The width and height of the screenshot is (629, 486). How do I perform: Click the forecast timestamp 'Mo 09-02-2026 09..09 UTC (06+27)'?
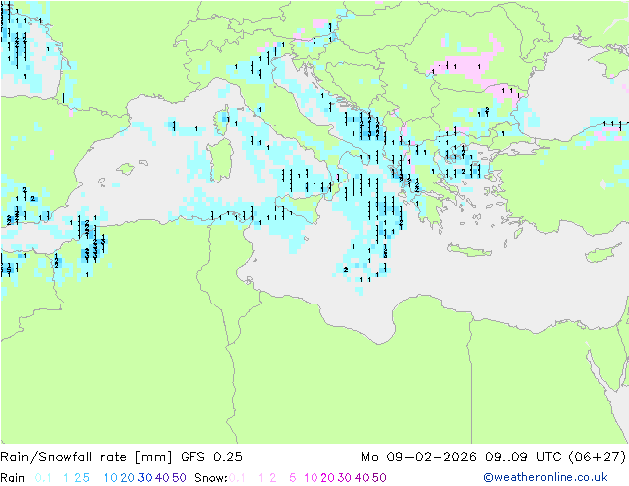[493, 456]
